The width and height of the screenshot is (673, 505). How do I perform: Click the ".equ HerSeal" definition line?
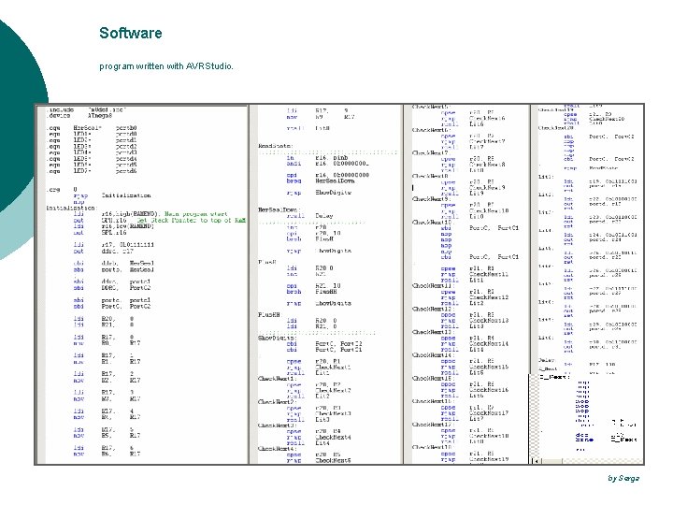point(92,128)
